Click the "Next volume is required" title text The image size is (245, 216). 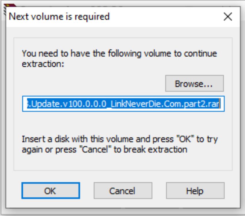59,16
